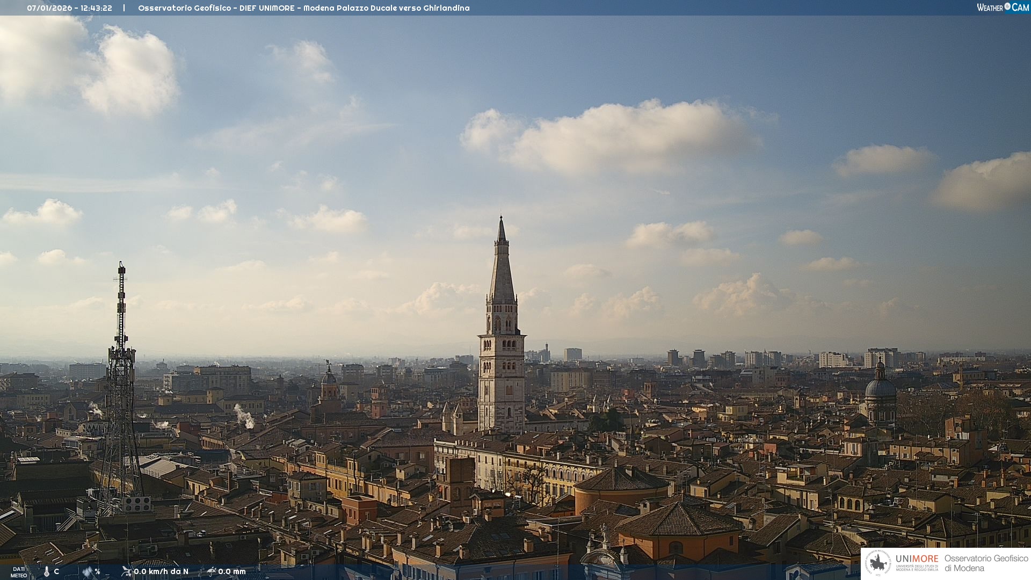The width and height of the screenshot is (1031, 580).
Task: Click the rain umbrella icon
Action: tap(211, 571)
